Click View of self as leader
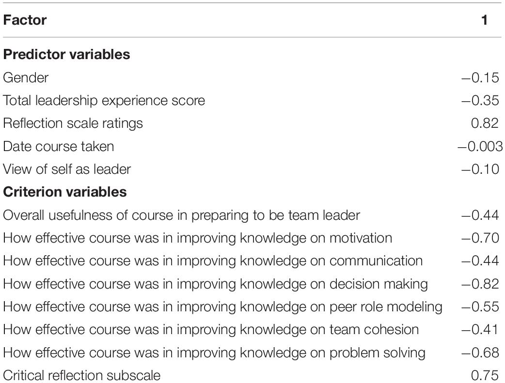 [x=67, y=169]
